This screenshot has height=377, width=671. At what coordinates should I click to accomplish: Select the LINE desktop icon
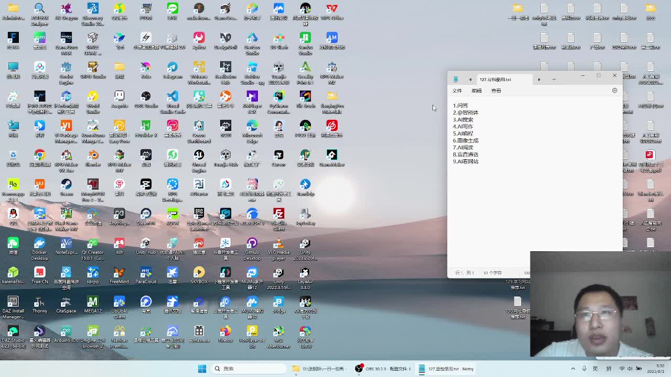[172, 12]
